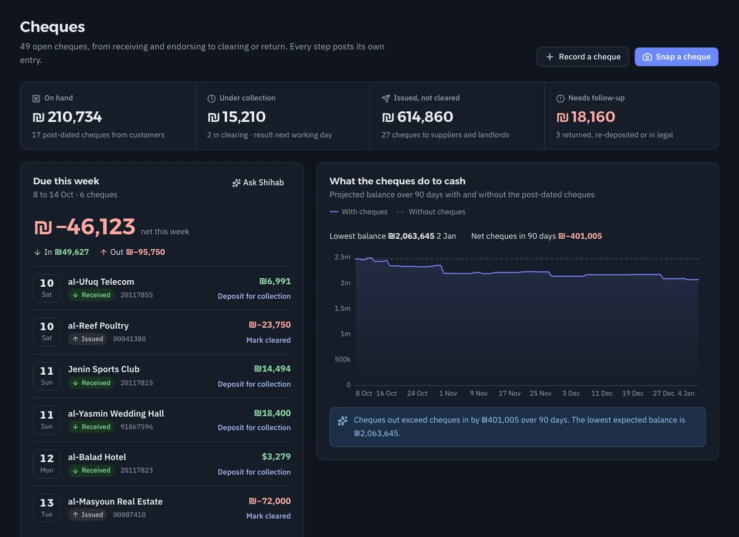The image size is (739, 537).
Task: Click the alert icon beside Needs follow-up
Action: pos(560,98)
